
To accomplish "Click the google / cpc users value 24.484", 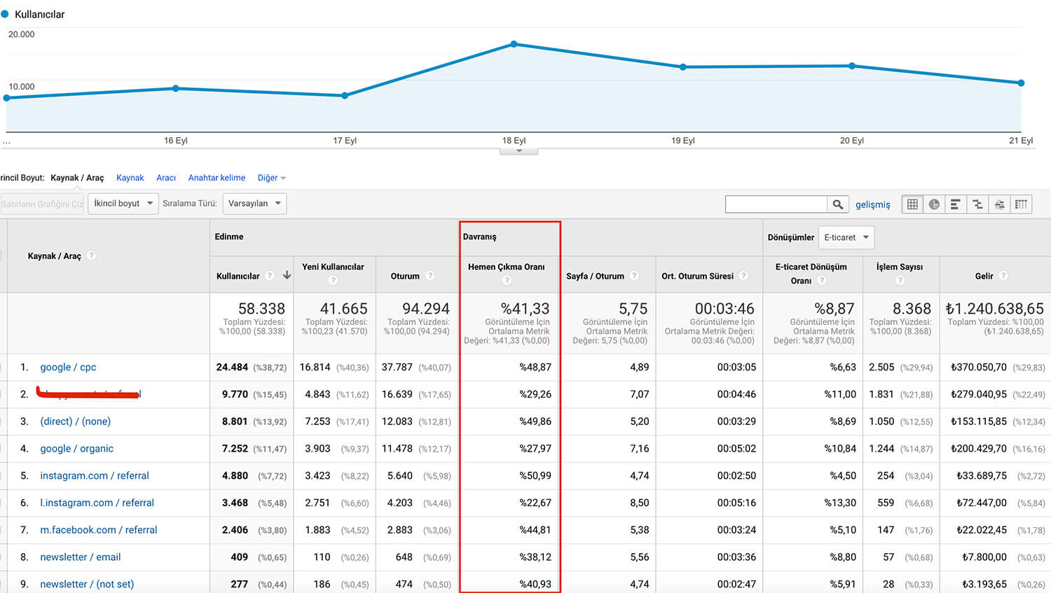I will (x=232, y=367).
